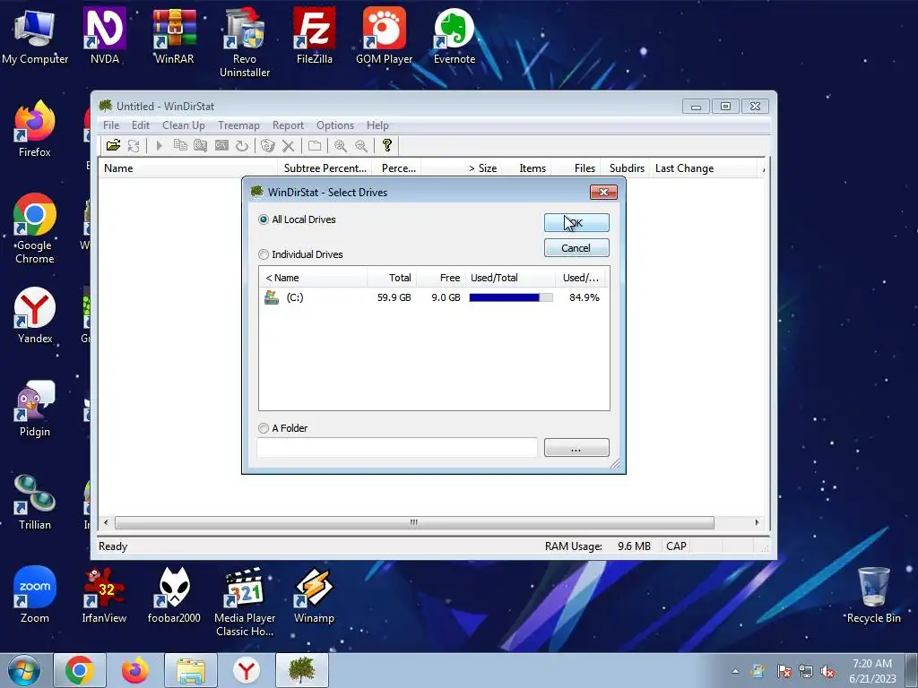Click the FileZilla desktop icon

coord(315,36)
